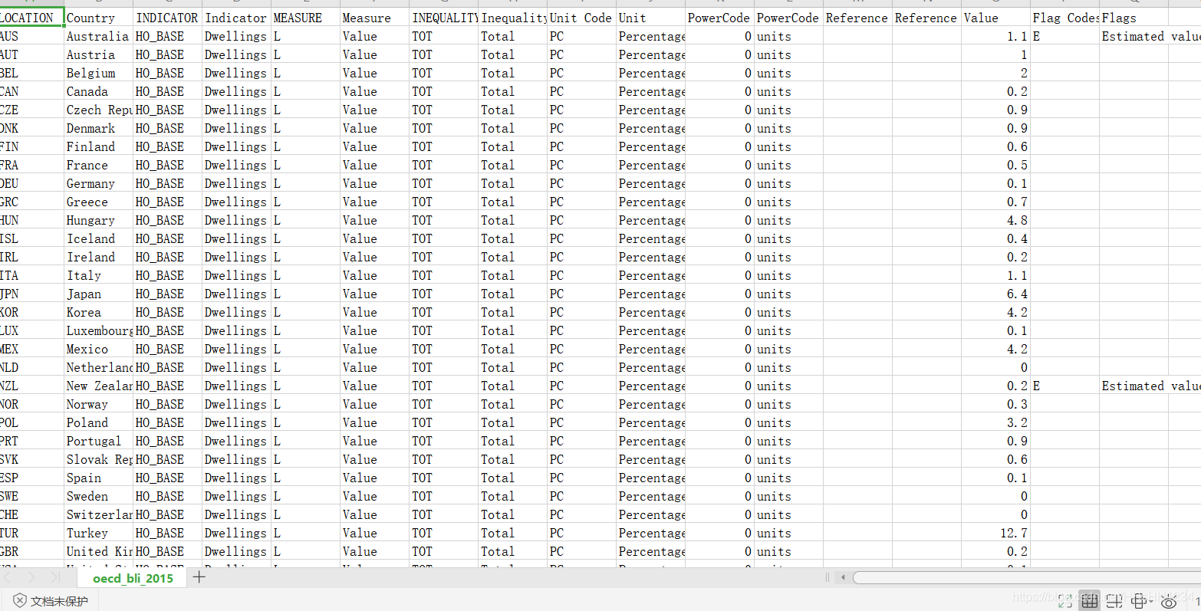
Task: Select the Belgium country cell
Action: [98, 73]
